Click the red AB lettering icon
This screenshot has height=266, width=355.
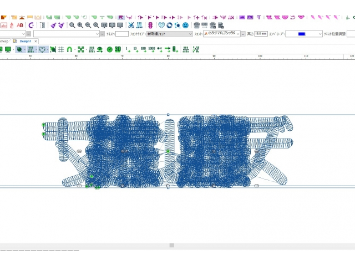tap(20, 25)
